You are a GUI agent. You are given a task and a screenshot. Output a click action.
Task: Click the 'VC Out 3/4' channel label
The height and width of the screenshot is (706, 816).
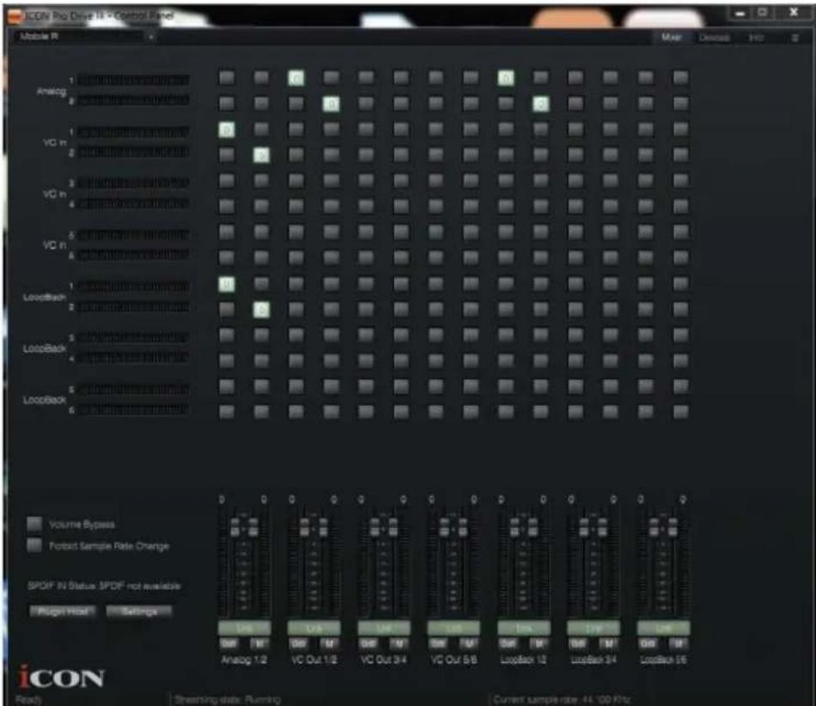pyautogui.click(x=384, y=659)
